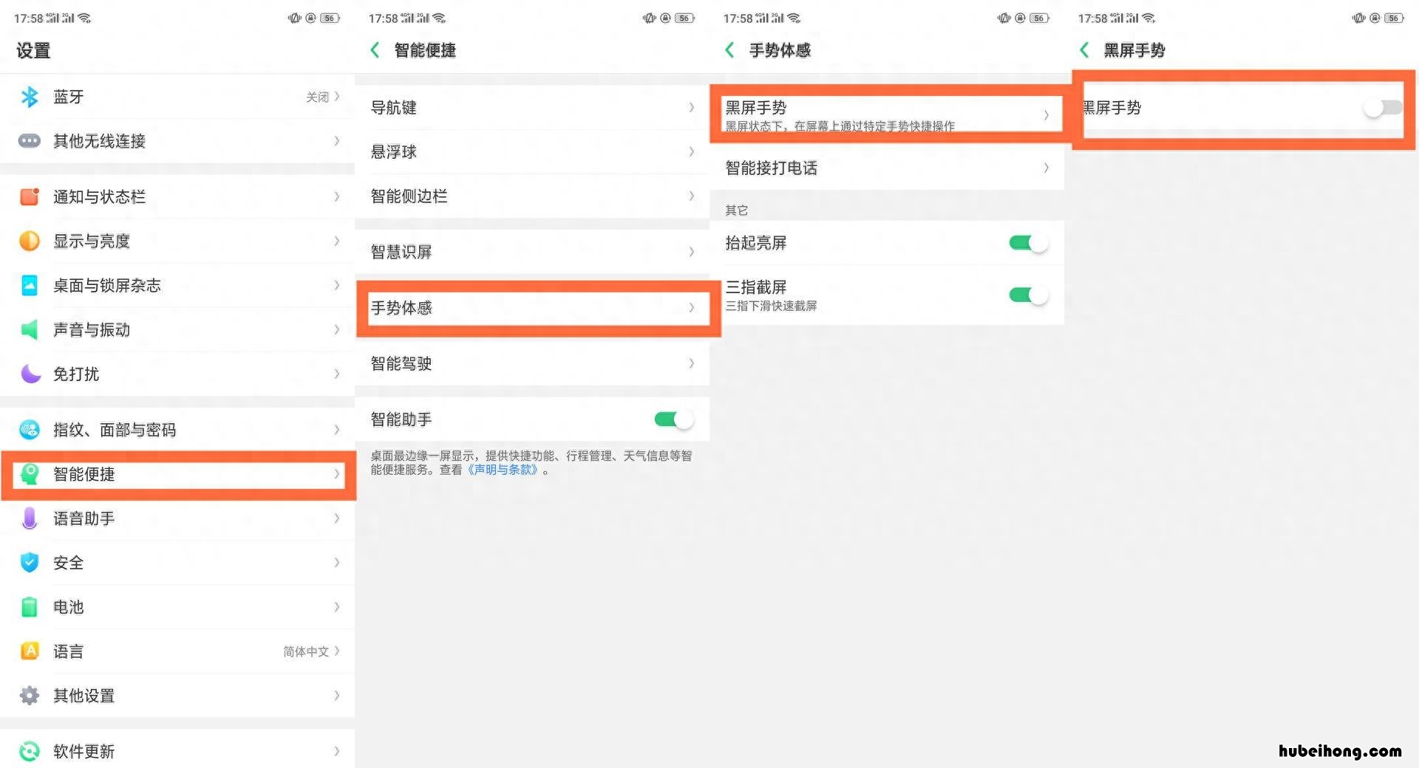Tap the fingerprint, face and password icon

tap(30, 430)
